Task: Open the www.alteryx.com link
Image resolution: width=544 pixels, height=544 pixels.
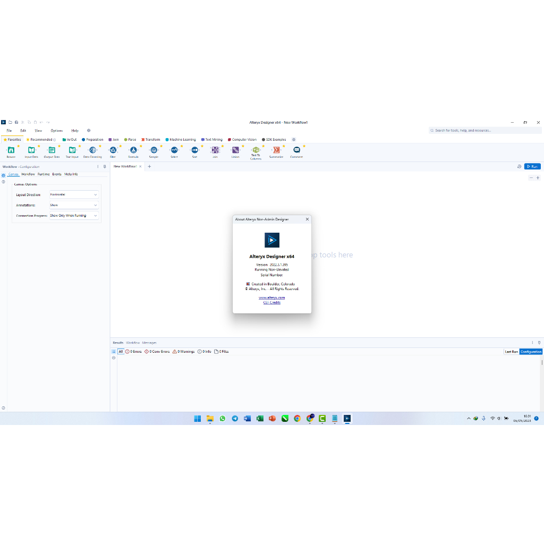Action: pos(272,298)
